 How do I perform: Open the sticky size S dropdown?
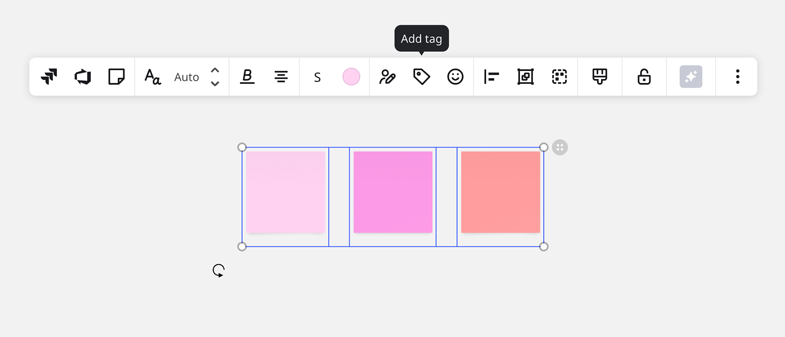coord(317,77)
